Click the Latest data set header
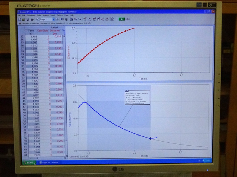This screenshot has height=177, width=237. 54,27
